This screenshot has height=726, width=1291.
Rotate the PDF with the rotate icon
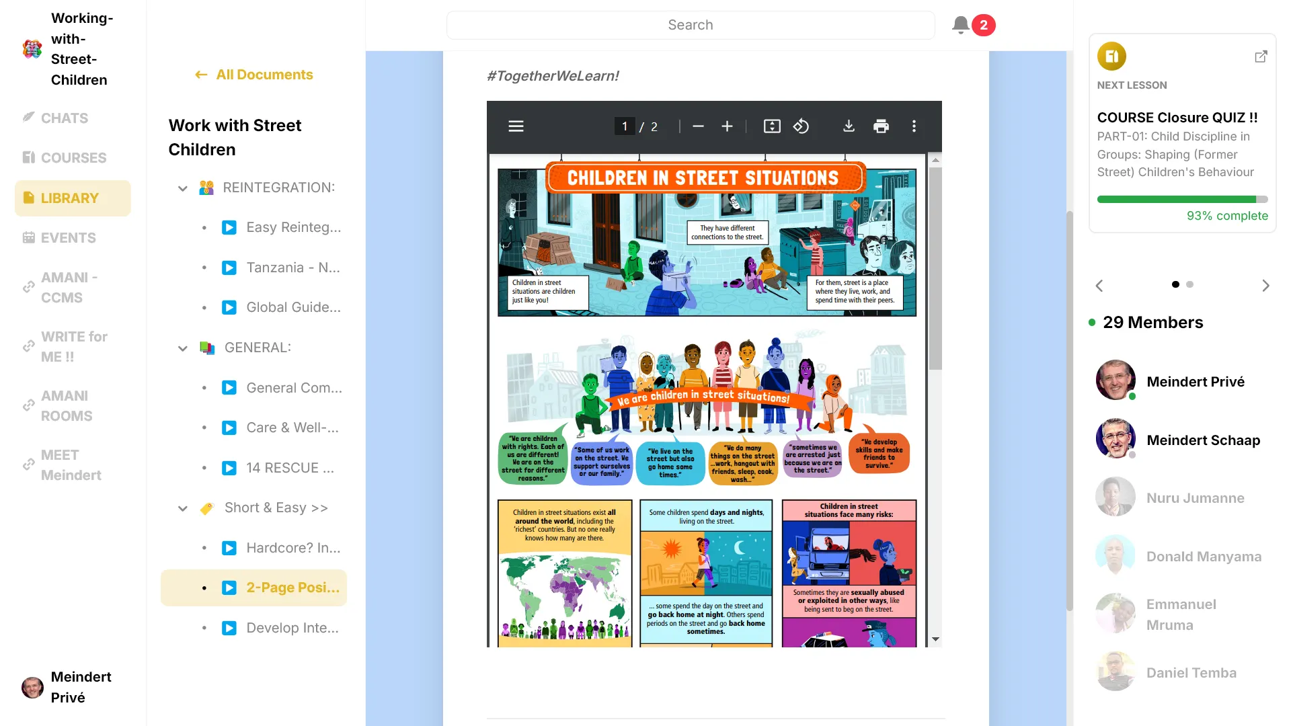[x=801, y=126]
